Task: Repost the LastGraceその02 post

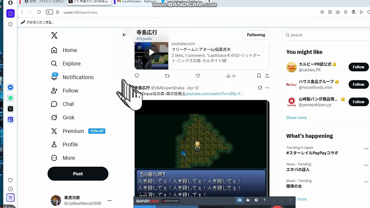Action: tap(167, 76)
